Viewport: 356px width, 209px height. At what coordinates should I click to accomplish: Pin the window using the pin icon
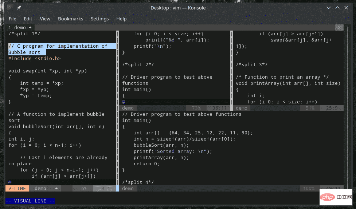tap(19, 8)
